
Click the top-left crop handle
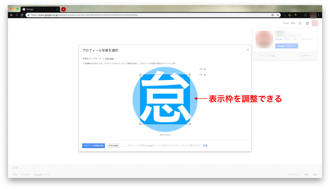[140, 74]
